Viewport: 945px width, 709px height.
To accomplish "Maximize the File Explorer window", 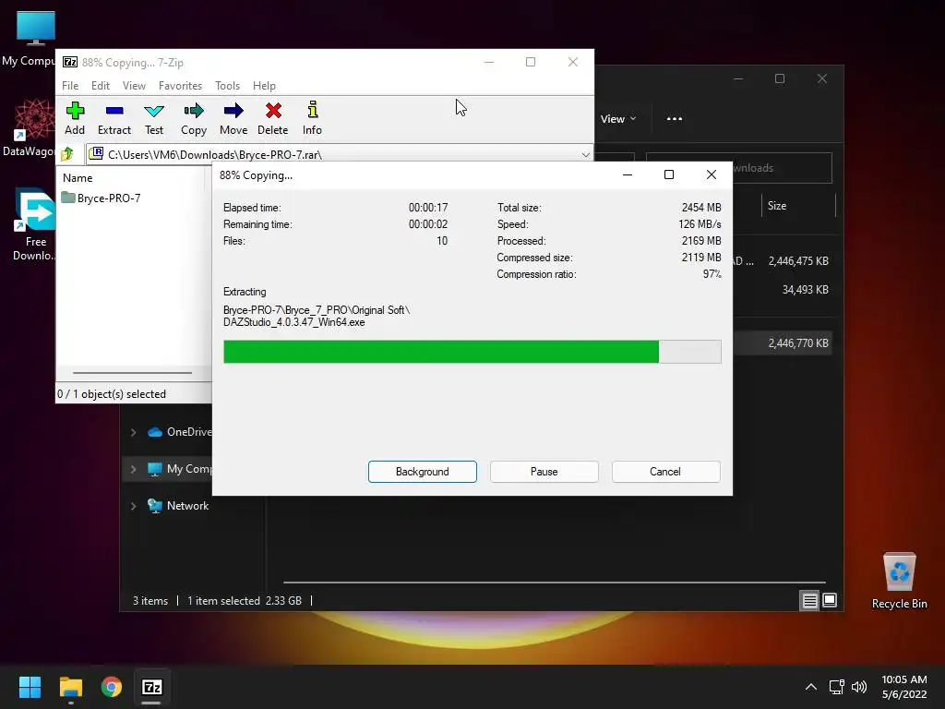I will pyautogui.click(x=780, y=79).
